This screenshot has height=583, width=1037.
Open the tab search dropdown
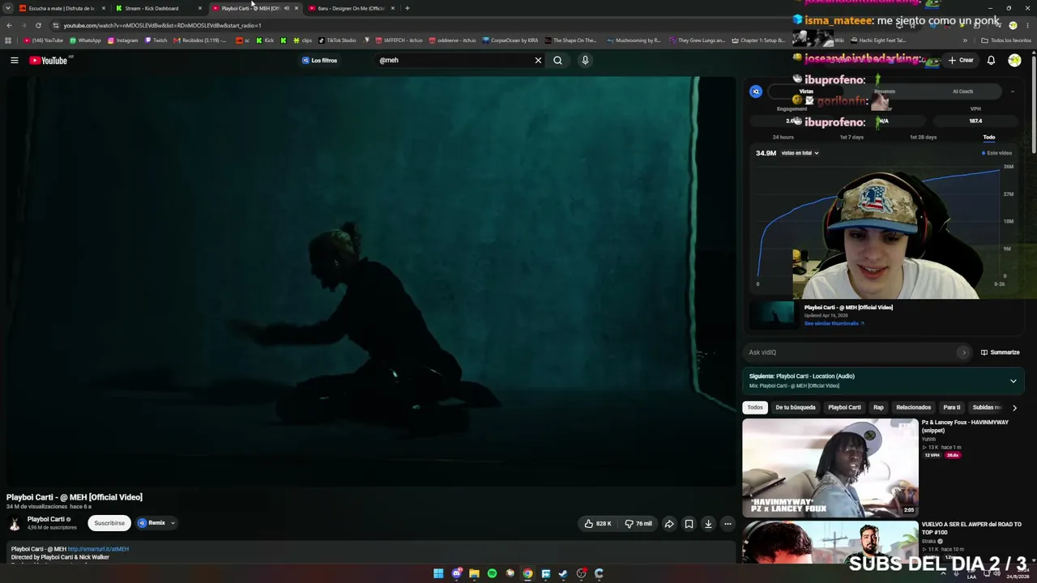click(8, 8)
